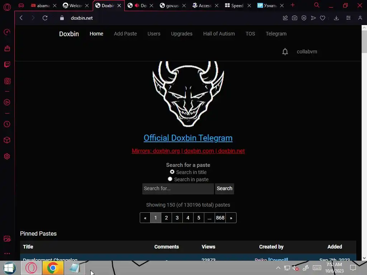Open Add Paste navigation link
This screenshot has height=275, width=367.
coord(125,34)
